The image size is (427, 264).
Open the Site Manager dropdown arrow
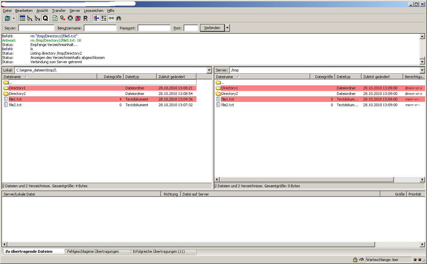14,18
